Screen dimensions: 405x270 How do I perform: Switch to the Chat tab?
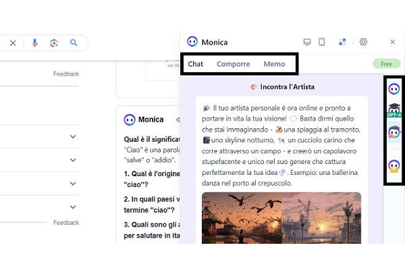click(195, 64)
